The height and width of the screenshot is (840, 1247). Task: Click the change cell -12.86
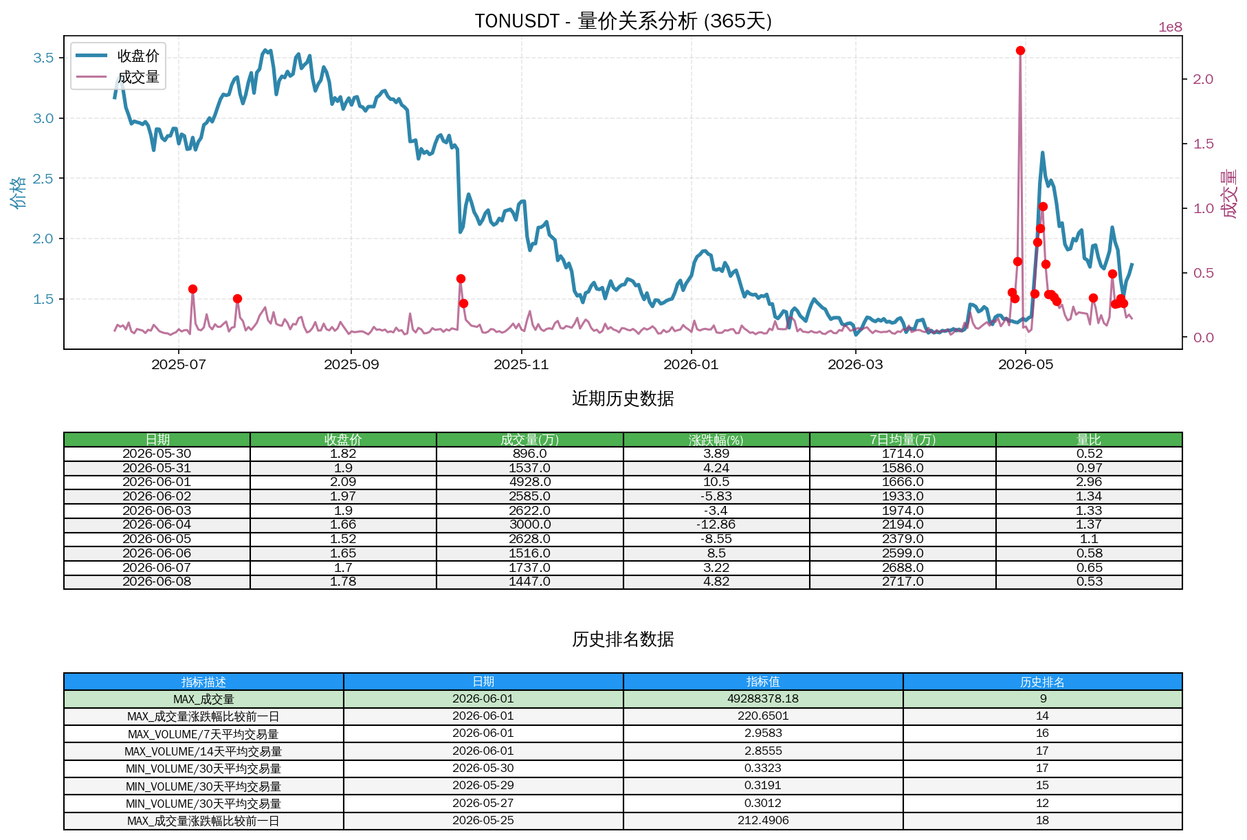click(x=716, y=524)
